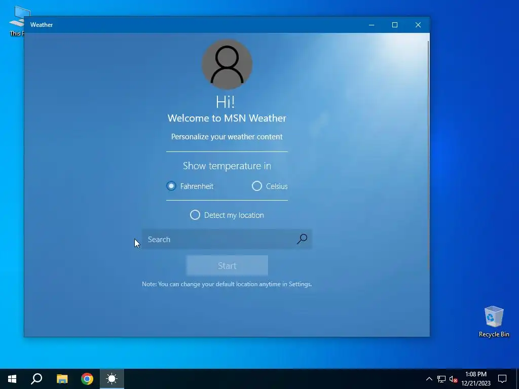The image size is (519, 389).
Task: Click the Weather app taskbar icon
Action: point(112,379)
